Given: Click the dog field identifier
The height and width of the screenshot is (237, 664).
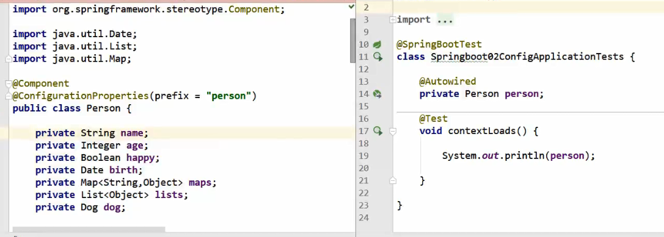Looking at the screenshot, I should pyautogui.click(x=112, y=207).
